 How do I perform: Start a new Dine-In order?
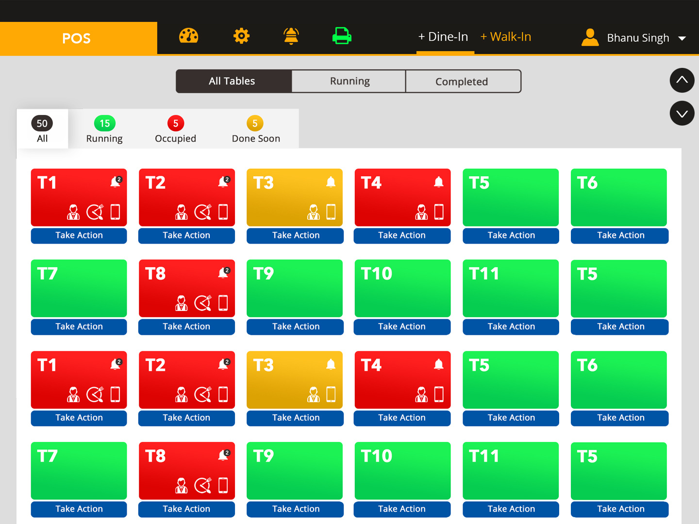[x=443, y=36]
